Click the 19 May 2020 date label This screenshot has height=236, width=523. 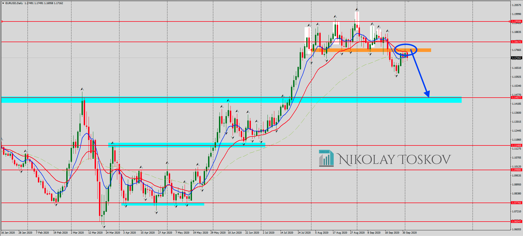[200, 233]
